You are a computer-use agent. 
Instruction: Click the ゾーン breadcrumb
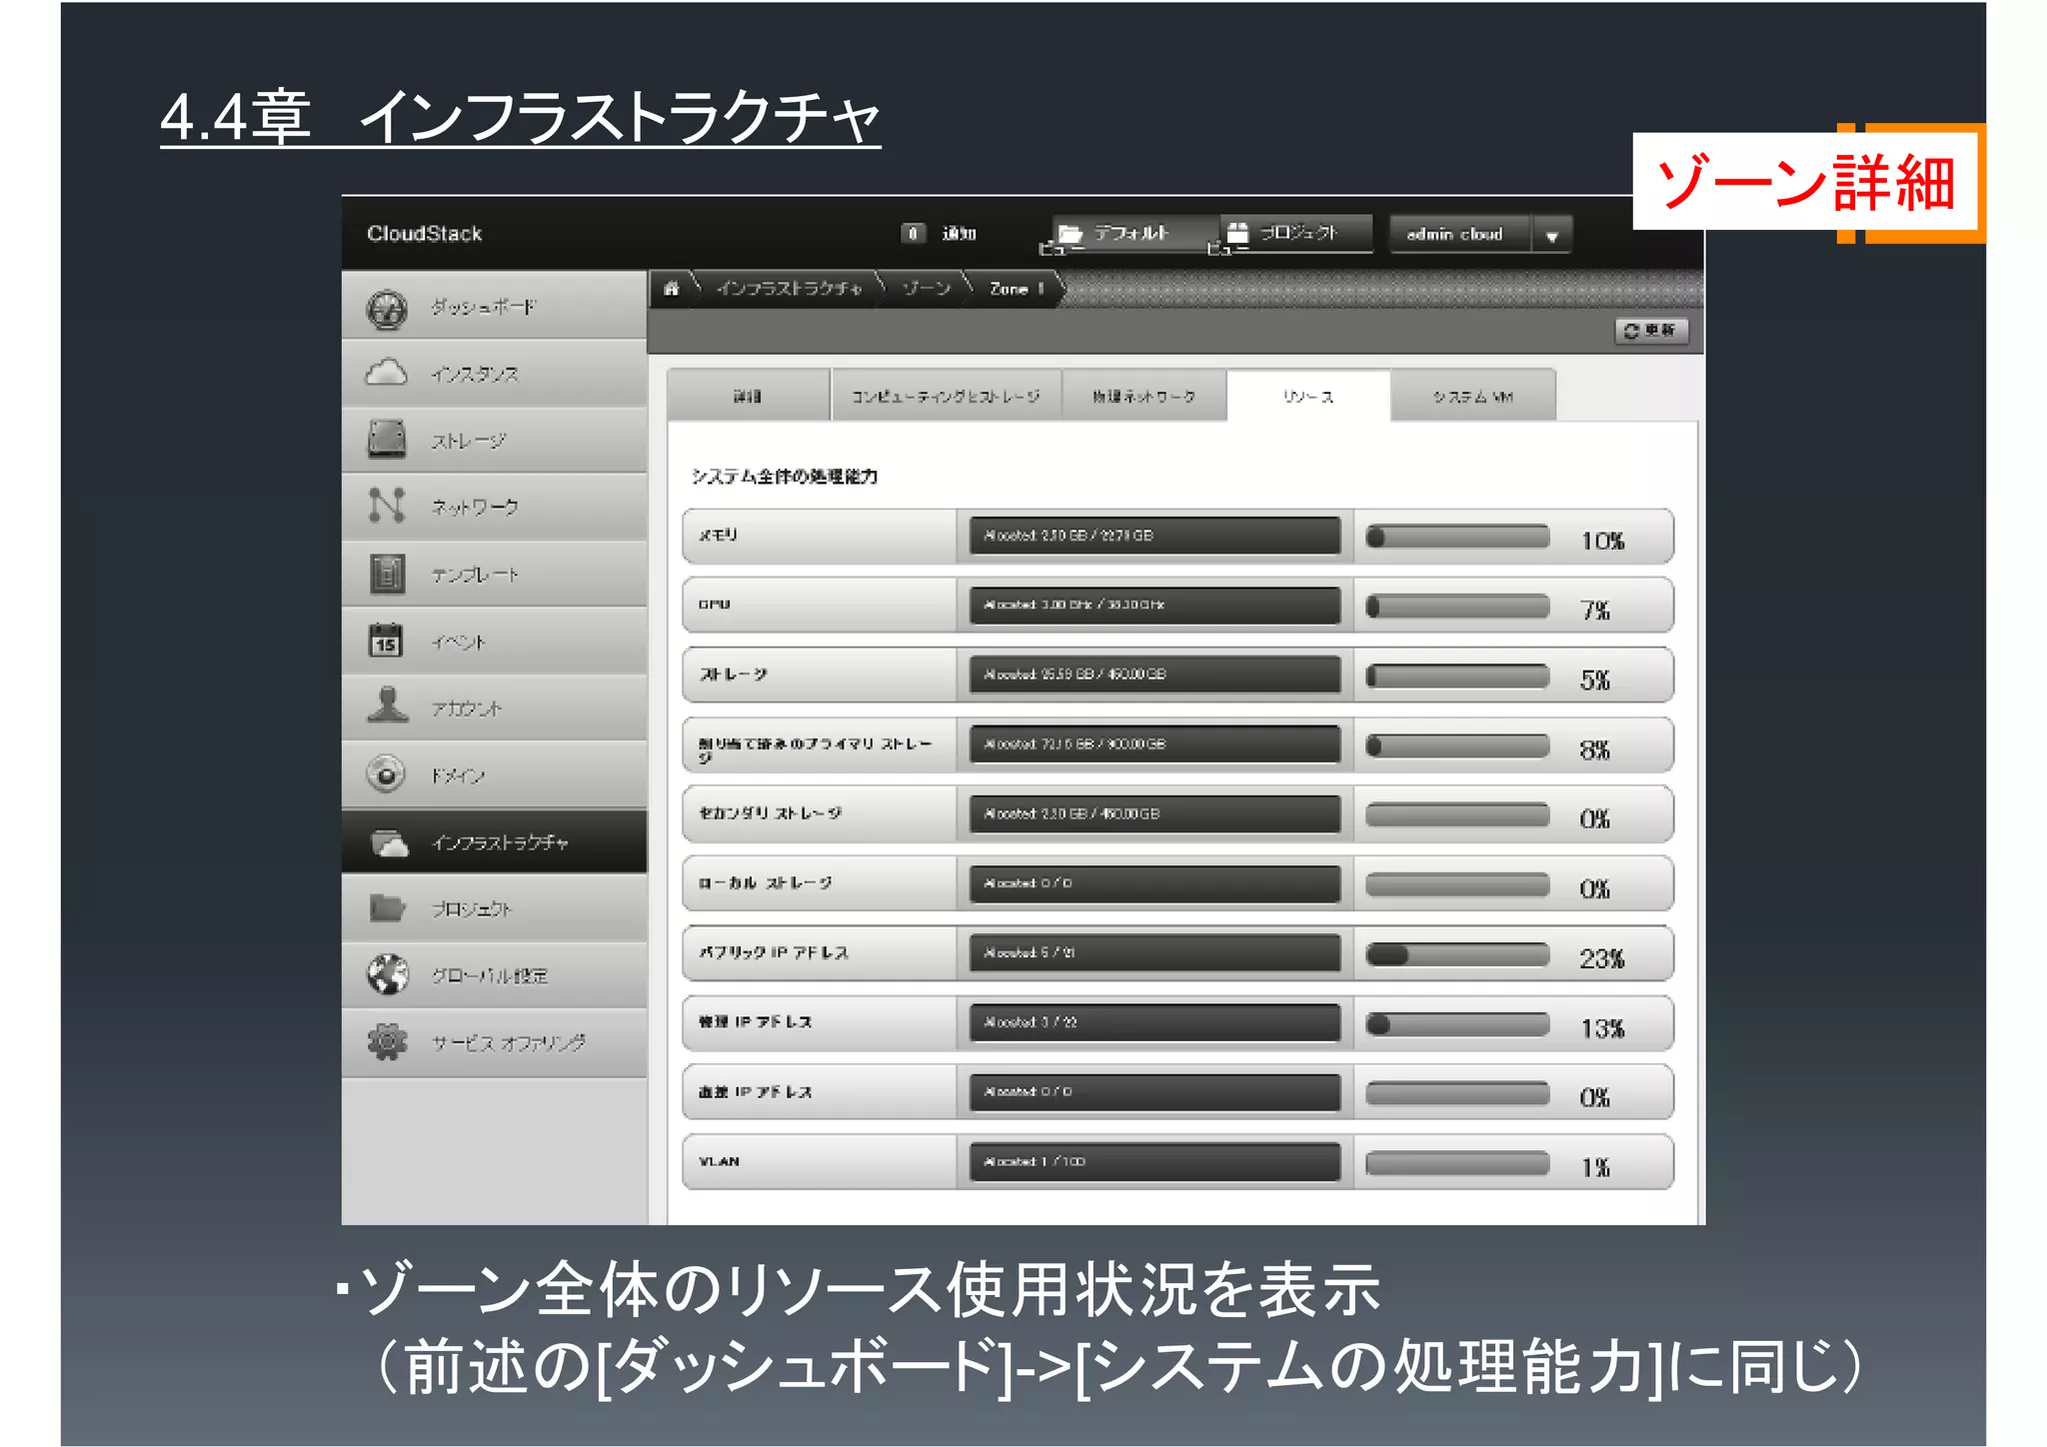927,289
